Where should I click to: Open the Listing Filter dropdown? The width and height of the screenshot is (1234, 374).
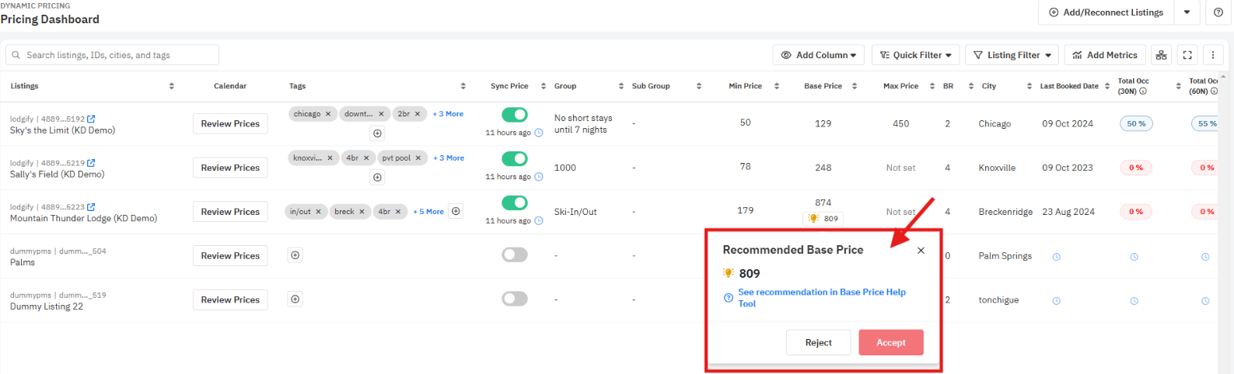point(1012,55)
